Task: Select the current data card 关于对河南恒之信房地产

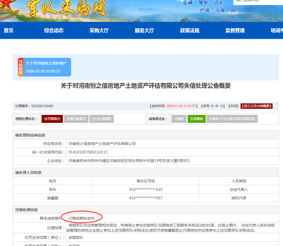Action: 45,67
